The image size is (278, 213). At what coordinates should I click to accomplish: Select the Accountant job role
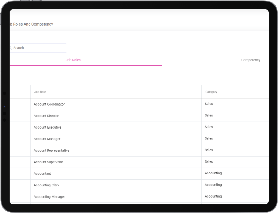[x=42, y=174]
